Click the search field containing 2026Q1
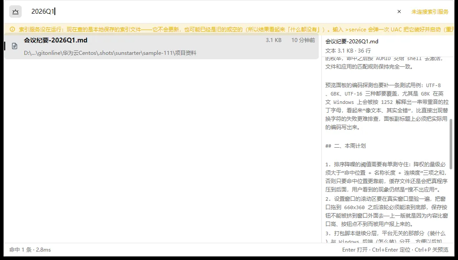Screen dimensions: 458x260 click(210, 11)
